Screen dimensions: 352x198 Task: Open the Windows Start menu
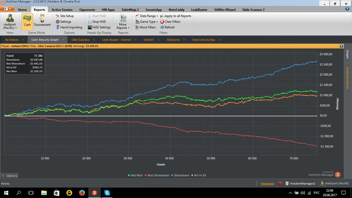tap(6, 193)
